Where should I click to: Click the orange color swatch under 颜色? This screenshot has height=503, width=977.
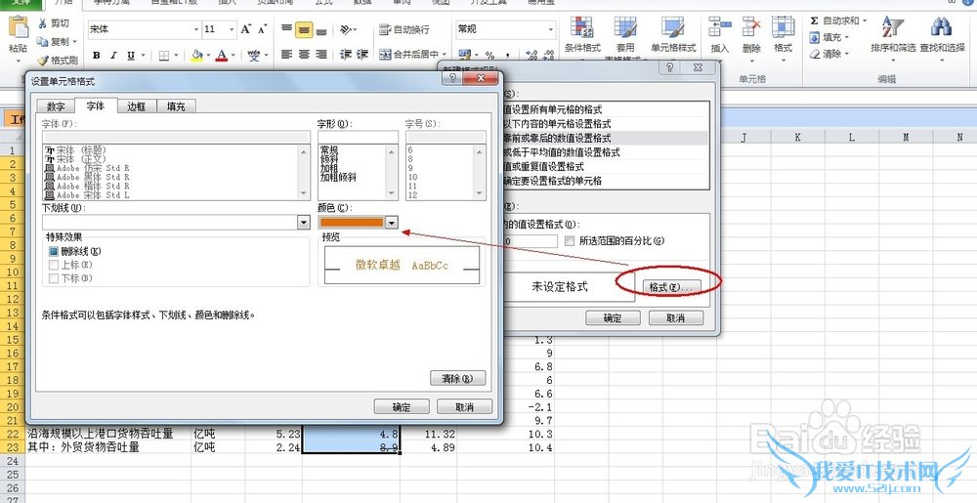tap(352, 223)
